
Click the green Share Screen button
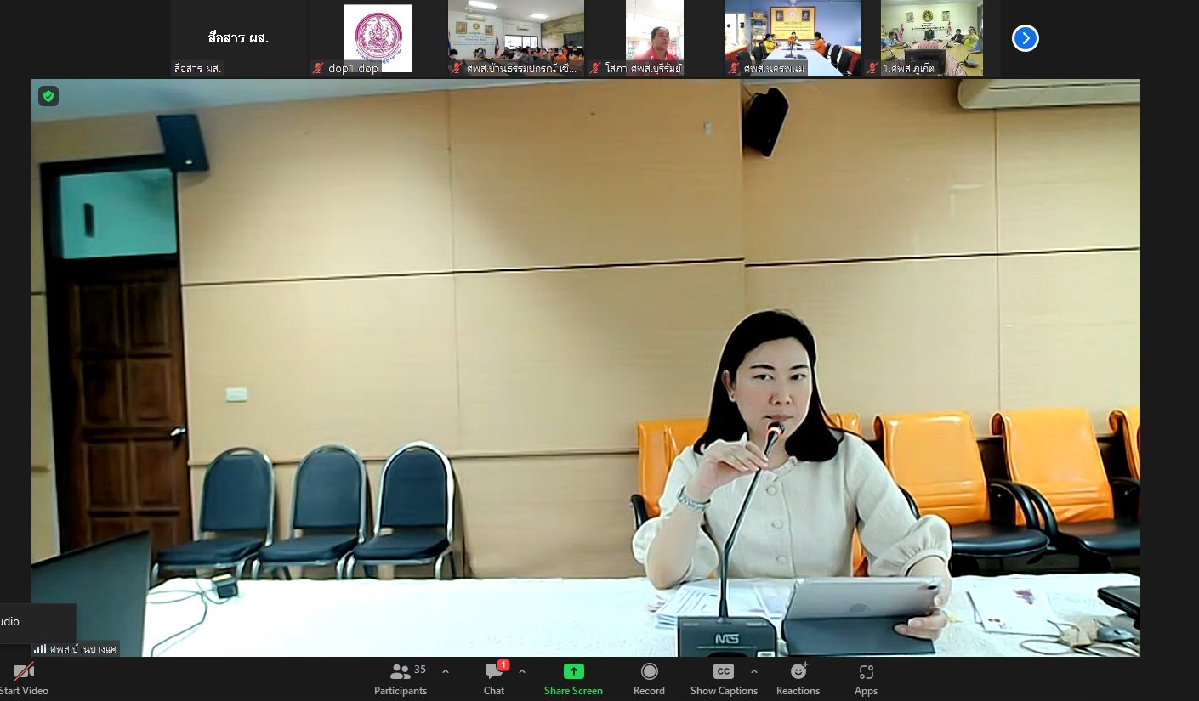click(573, 680)
